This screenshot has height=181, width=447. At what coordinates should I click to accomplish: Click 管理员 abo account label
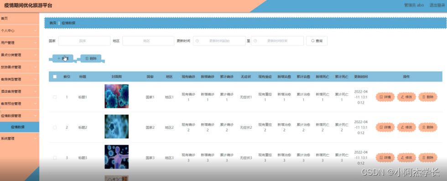[414, 5]
